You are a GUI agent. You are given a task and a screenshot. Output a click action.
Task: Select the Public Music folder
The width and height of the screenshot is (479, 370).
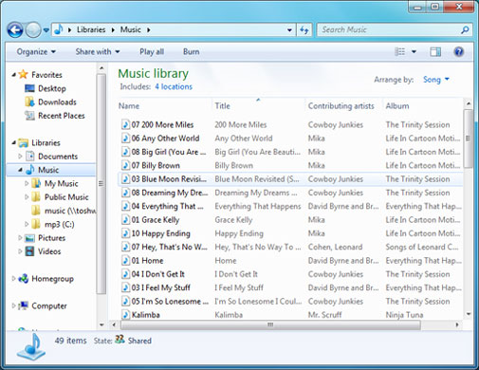(x=66, y=197)
